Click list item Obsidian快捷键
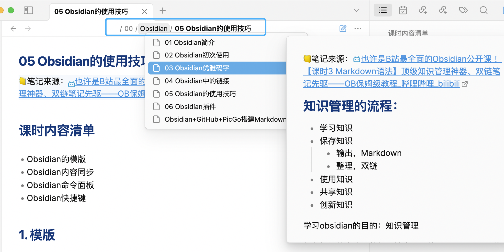 click(56, 198)
